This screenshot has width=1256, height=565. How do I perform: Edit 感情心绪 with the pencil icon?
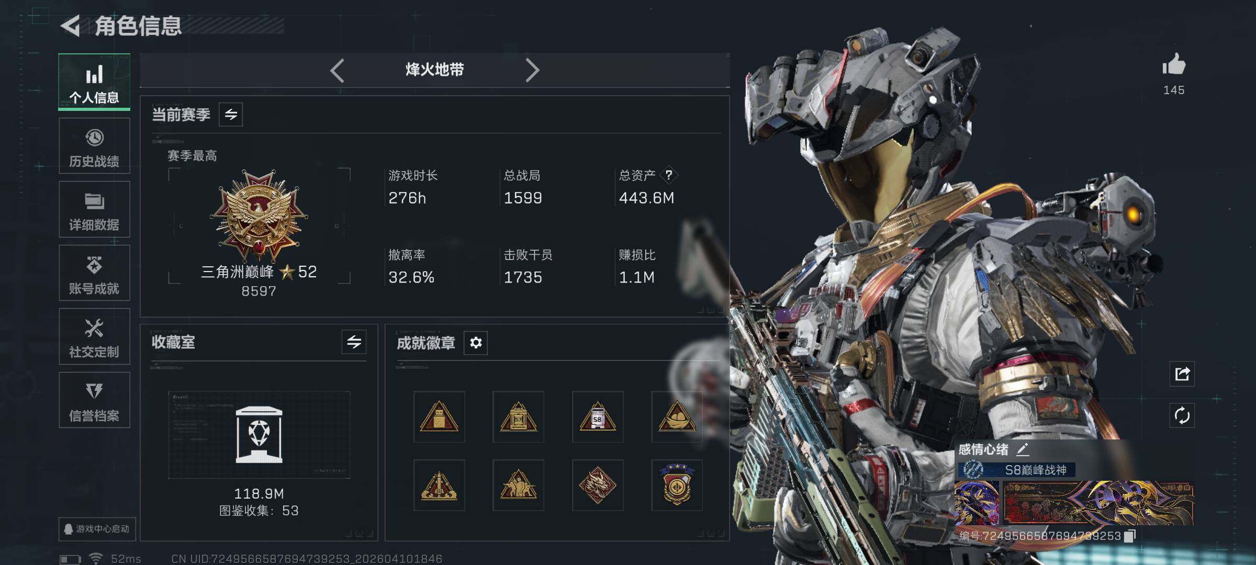click(x=1023, y=449)
